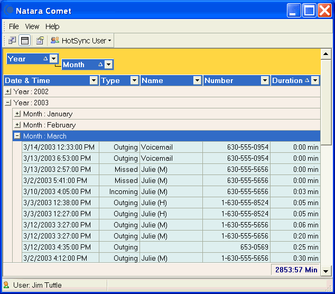Open the Month group filter dropdown
This screenshot has height=294, width=335.
click(x=108, y=65)
